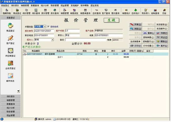Open 客户查询 toolbar icon
171x122 pixels.
coord(106,11)
